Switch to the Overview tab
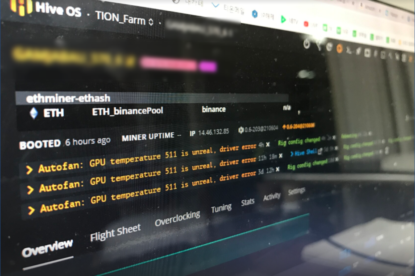Viewport: 415px width, 276px height. (x=47, y=247)
